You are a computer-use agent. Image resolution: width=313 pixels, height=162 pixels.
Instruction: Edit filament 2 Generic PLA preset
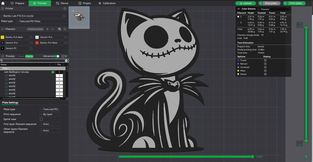(x=66, y=37)
